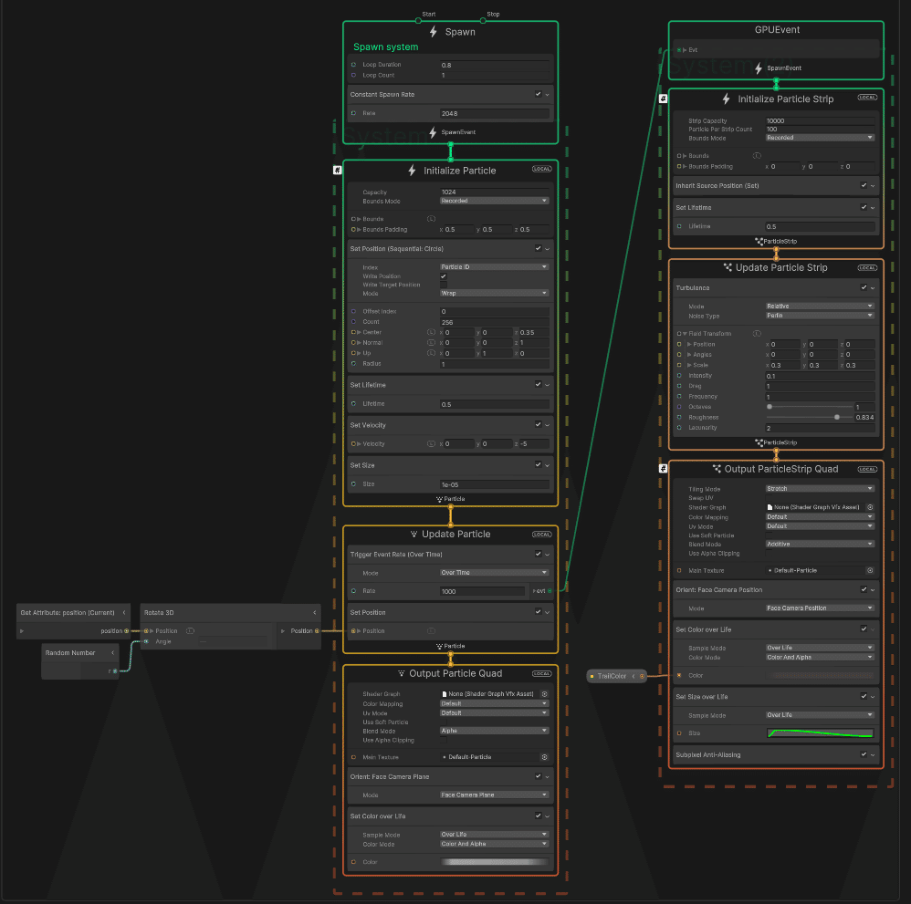Open the Index dropdown showing Particle ID
This screenshot has height=904, width=911.
click(x=495, y=267)
